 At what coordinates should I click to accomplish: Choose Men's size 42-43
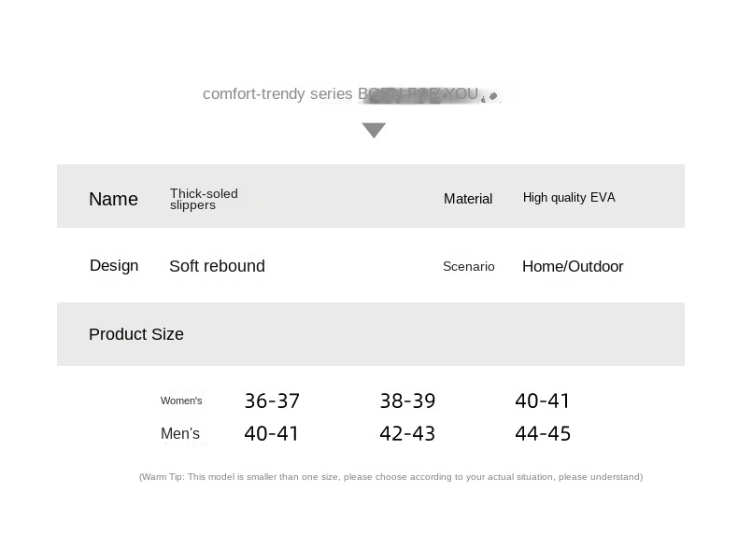coord(407,433)
